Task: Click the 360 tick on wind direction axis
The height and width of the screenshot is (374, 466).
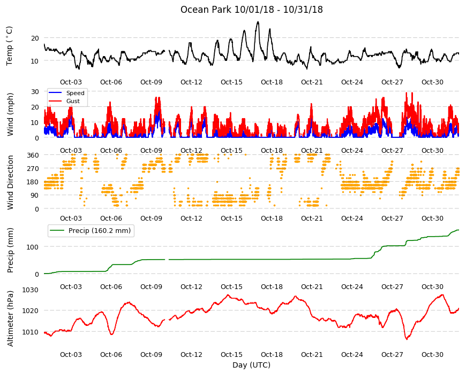Action: (x=33, y=155)
